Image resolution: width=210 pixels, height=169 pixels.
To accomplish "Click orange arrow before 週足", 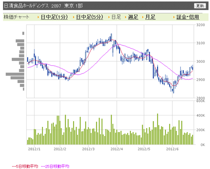I will [x=126, y=17].
